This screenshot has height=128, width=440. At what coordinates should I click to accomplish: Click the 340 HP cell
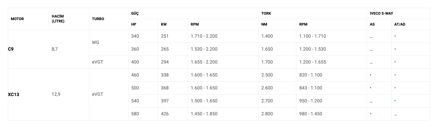[135, 36]
